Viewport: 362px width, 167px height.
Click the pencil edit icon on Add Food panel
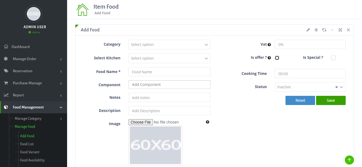308,30
